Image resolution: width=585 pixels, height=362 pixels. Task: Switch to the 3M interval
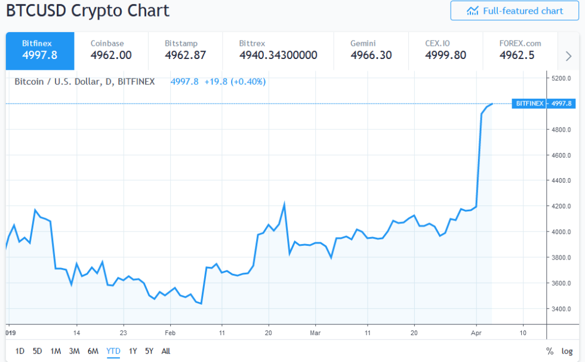(74, 351)
